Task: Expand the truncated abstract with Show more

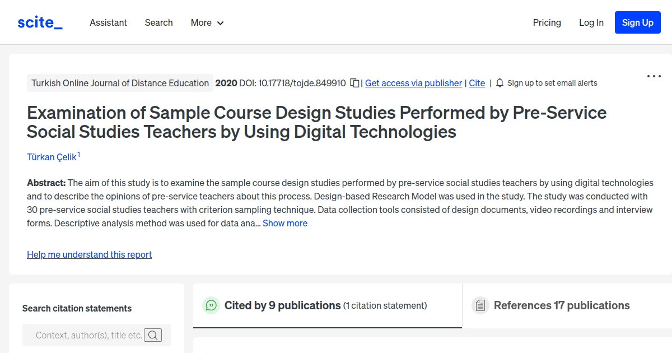Action: [x=285, y=223]
